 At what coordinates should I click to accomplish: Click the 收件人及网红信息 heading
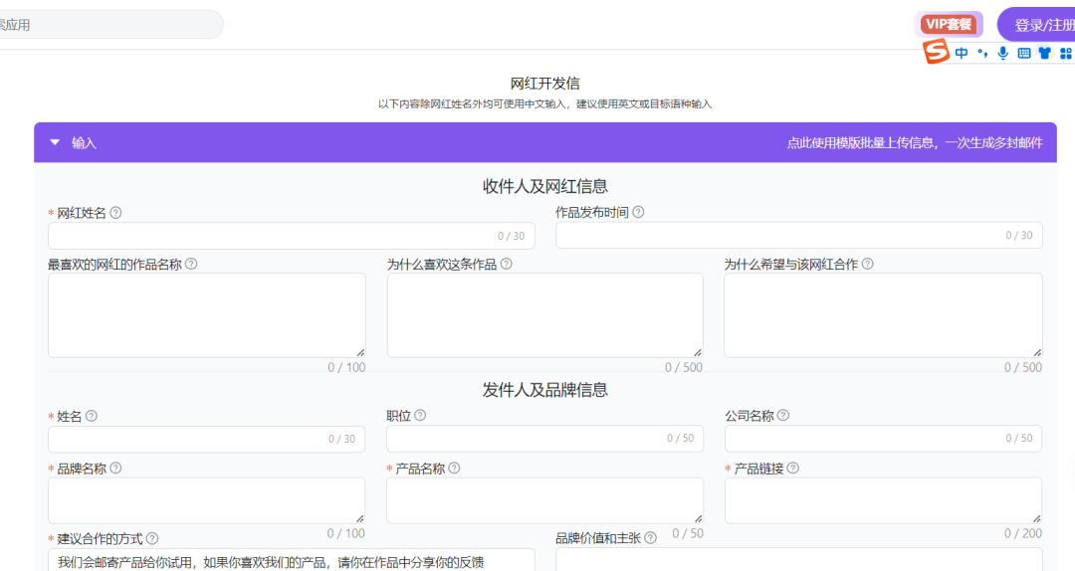(x=545, y=186)
